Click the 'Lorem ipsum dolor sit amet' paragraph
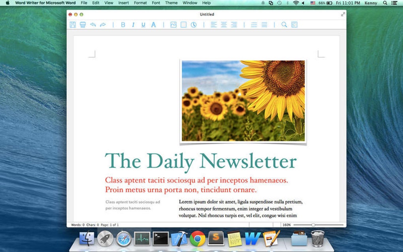The image size is (403, 252). tap(241, 209)
